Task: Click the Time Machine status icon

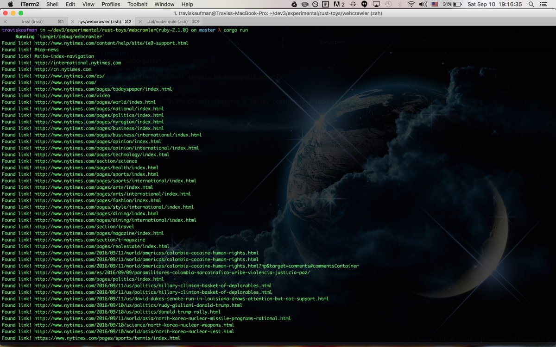Action: pos(388,4)
